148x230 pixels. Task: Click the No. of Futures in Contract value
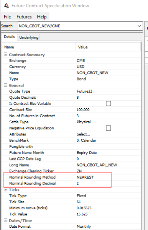pos(77,116)
